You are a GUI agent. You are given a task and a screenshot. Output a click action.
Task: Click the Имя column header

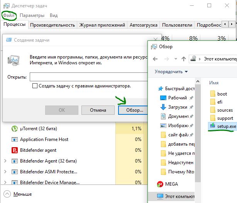214,83
